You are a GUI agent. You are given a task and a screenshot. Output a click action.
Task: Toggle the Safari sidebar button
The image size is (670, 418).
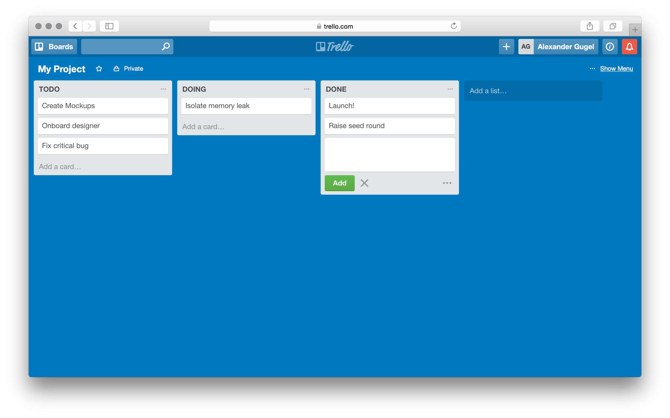(x=109, y=26)
